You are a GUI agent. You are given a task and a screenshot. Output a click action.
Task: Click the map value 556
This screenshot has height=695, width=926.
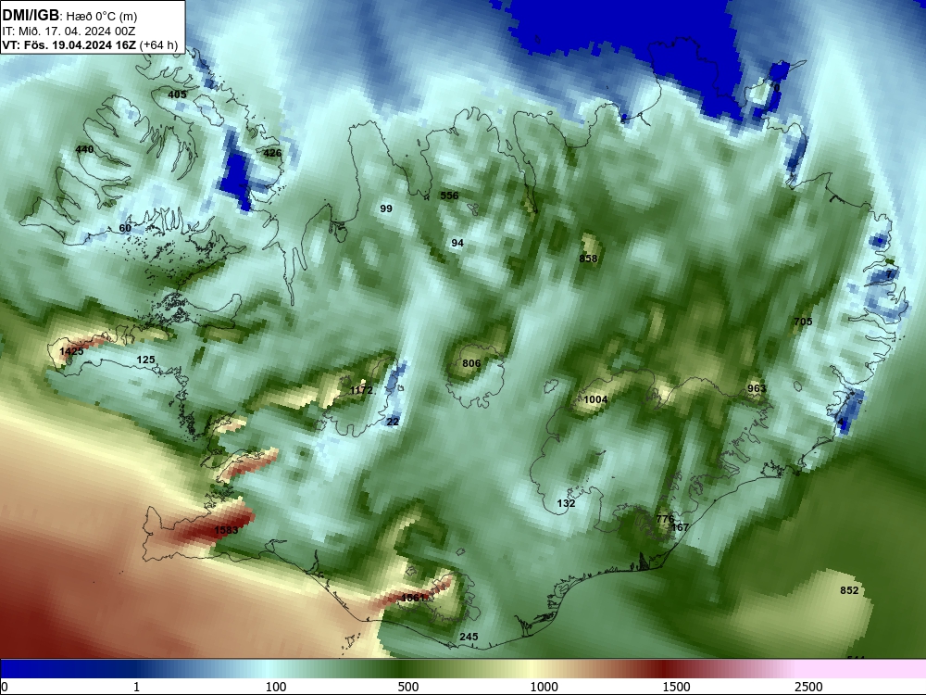[449, 196]
